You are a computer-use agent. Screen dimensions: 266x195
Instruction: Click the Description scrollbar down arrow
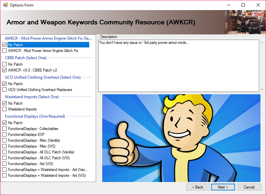262,89
